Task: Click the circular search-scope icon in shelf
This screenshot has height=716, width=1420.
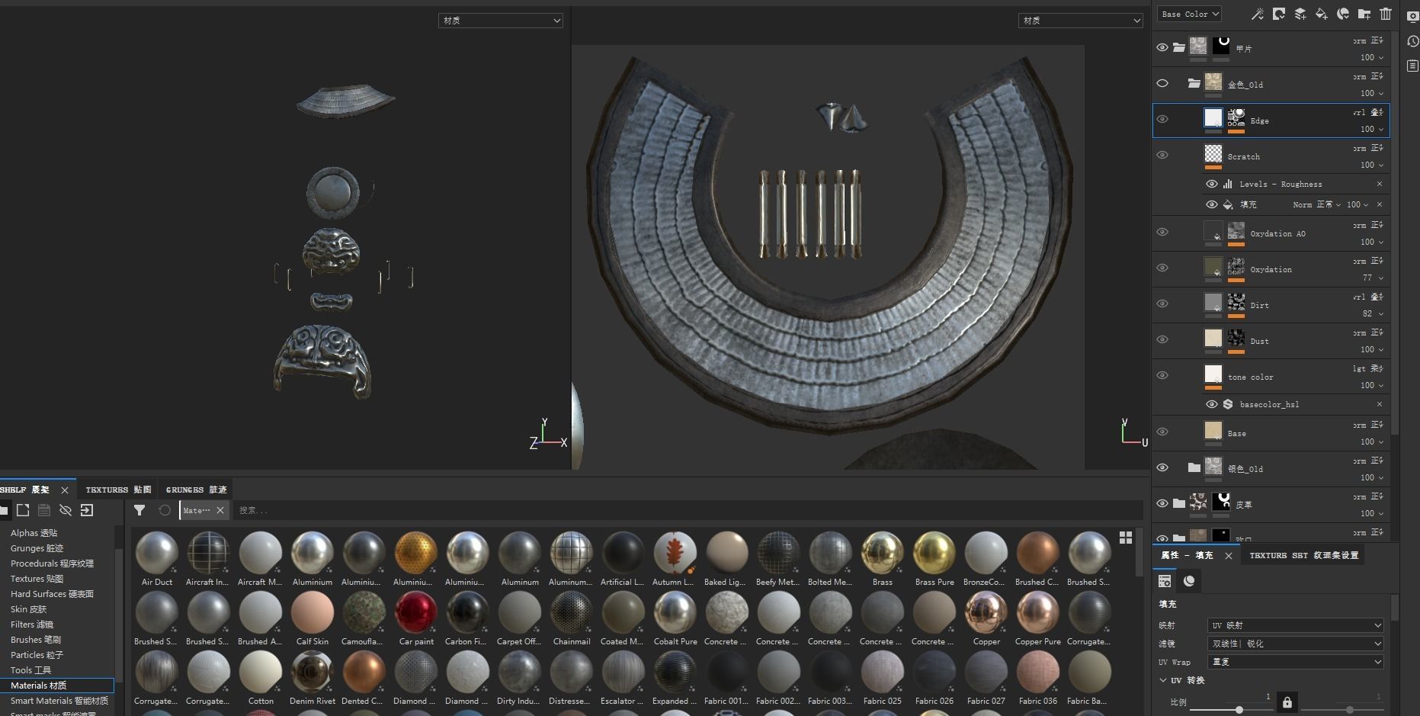Action: point(165,510)
